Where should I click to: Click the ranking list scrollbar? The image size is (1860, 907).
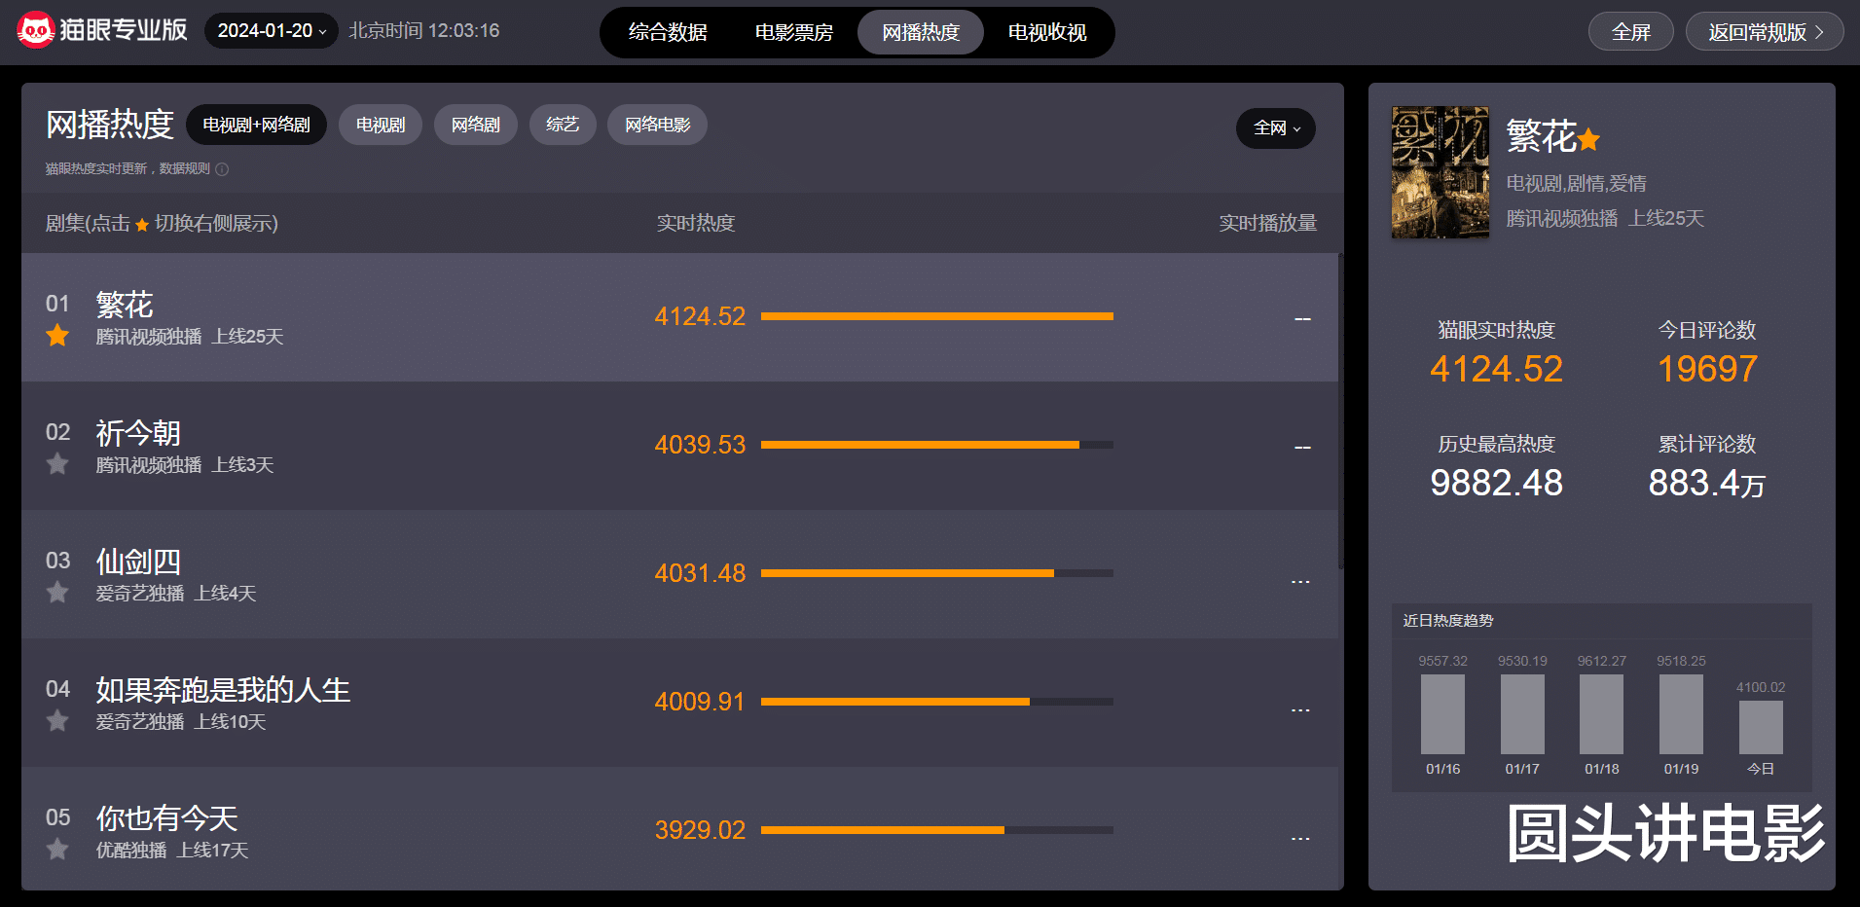click(x=1340, y=412)
